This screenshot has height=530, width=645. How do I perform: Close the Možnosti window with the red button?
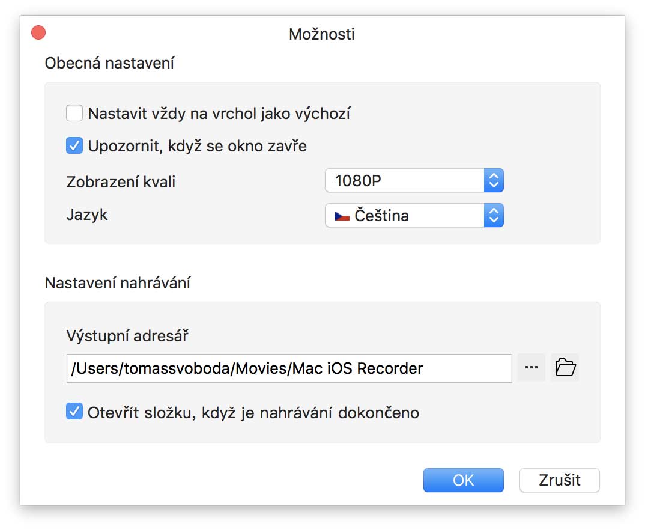(38, 32)
